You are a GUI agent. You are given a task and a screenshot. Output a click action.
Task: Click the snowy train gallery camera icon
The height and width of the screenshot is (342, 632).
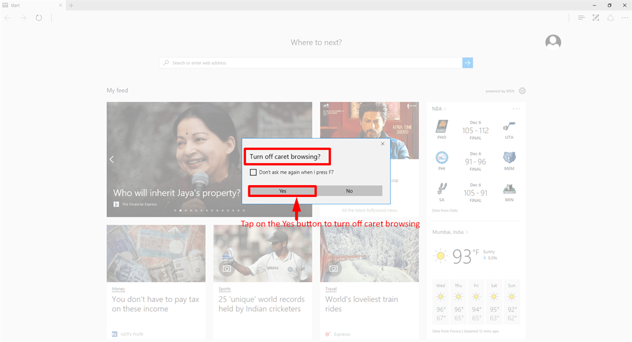click(334, 269)
